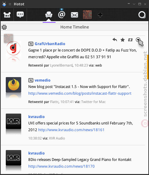Open the profile avatar tab in the toolbar
The image size is (149, 175).
tap(87, 15)
